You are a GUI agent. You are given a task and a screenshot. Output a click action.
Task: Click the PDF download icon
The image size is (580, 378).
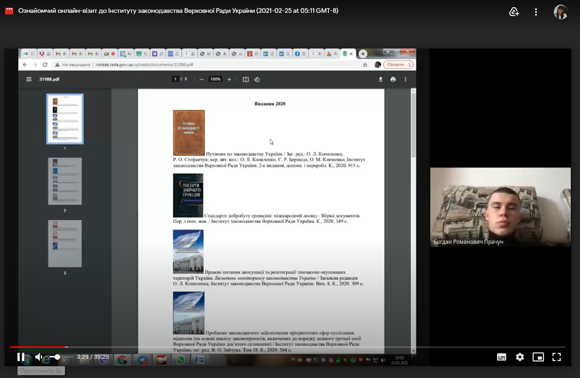coord(381,79)
